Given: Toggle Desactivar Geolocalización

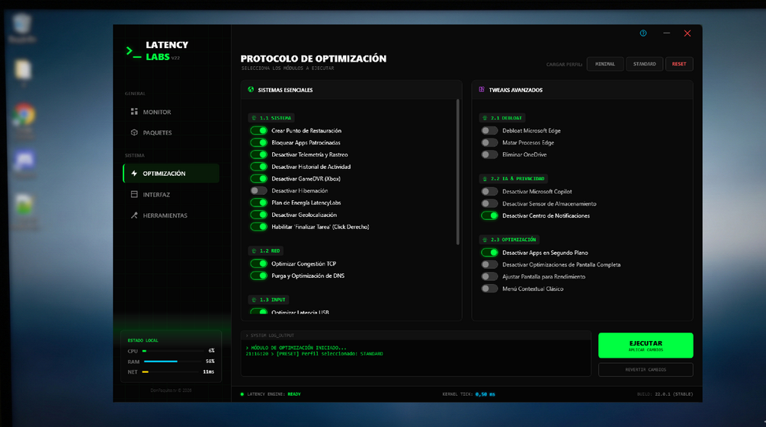Looking at the screenshot, I should click(259, 215).
